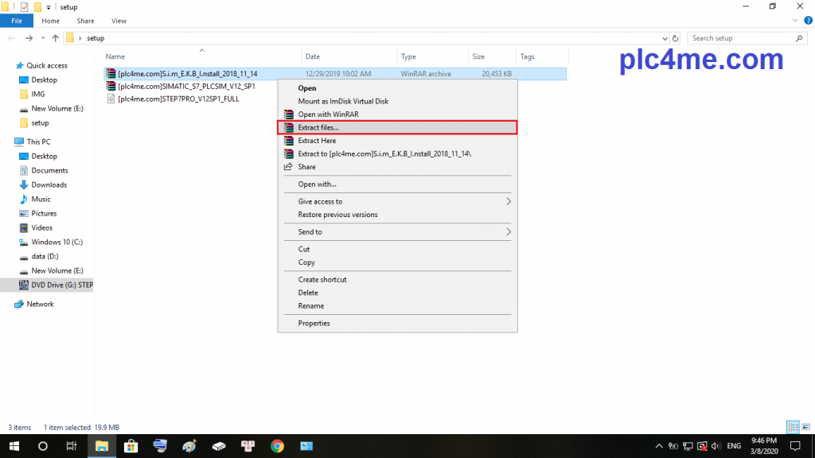Click the Search setup input field
This screenshot has height=458, width=815.
point(740,38)
